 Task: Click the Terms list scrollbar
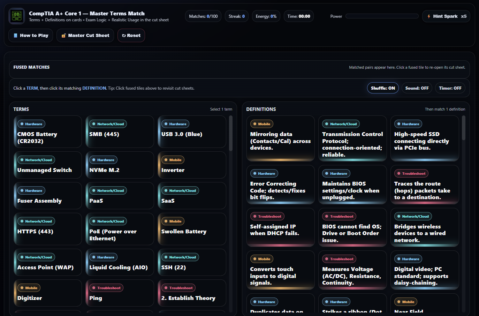click(230, 134)
